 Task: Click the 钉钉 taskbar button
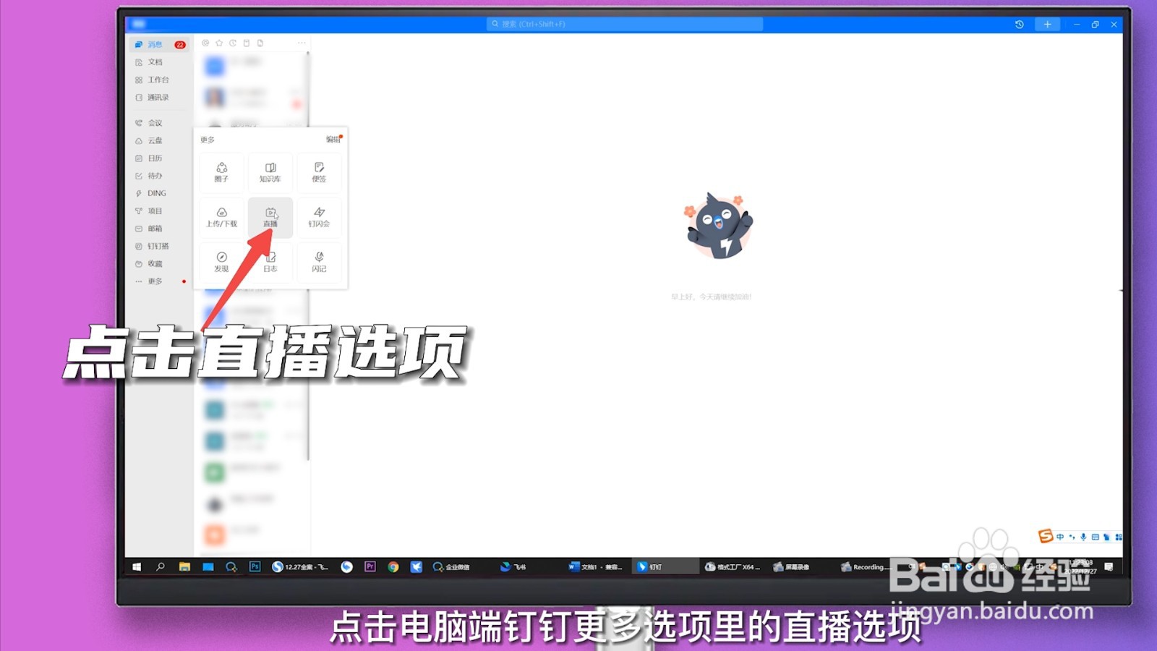pyautogui.click(x=665, y=567)
